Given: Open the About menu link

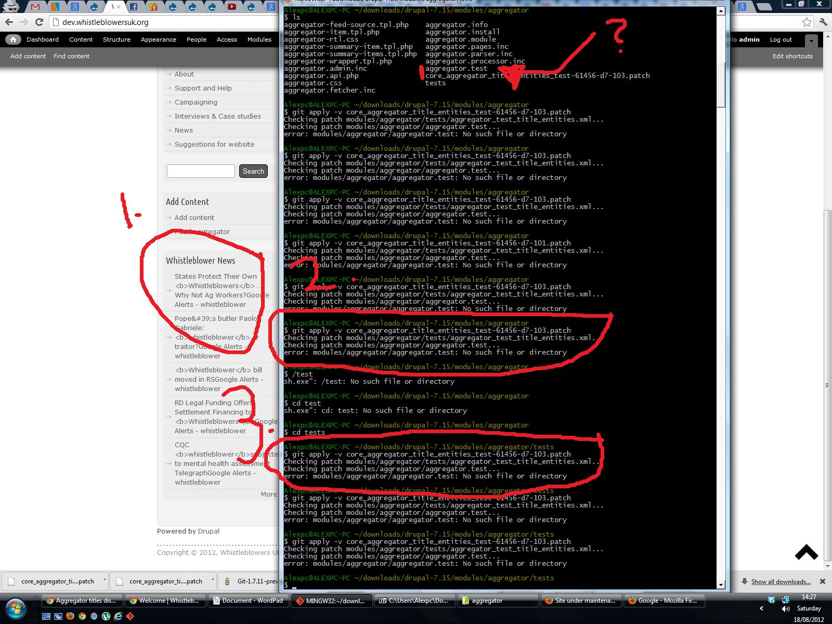Looking at the screenshot, I should pos(184,74).
